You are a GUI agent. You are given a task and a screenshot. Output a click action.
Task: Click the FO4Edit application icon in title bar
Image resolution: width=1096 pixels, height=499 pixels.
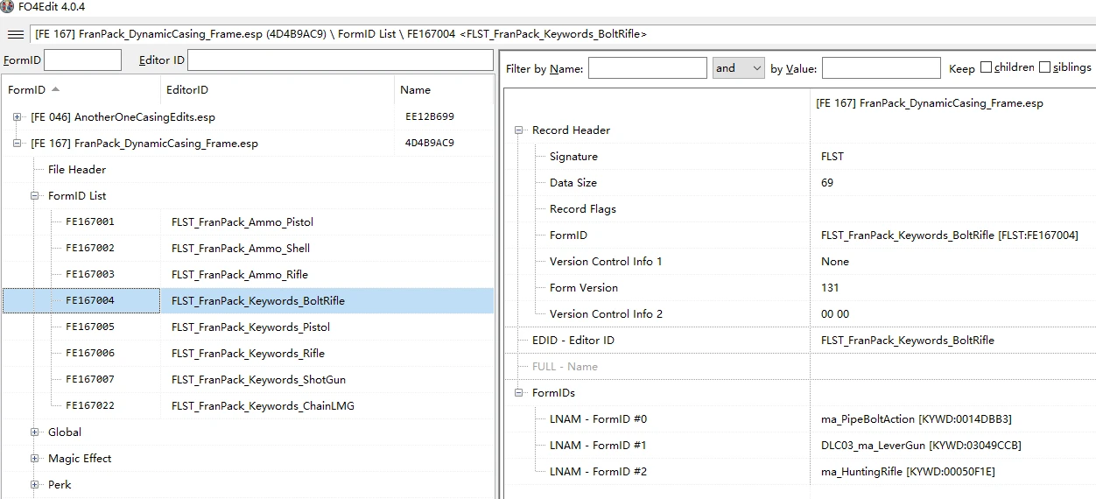(8, 6)
